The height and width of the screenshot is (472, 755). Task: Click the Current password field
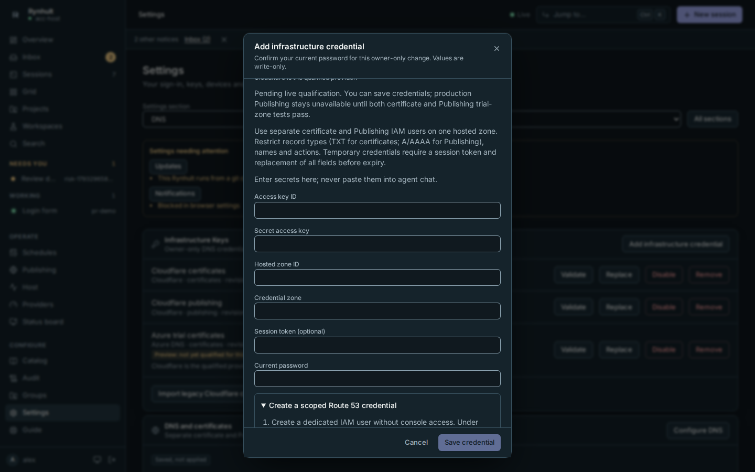click(377, 379)
